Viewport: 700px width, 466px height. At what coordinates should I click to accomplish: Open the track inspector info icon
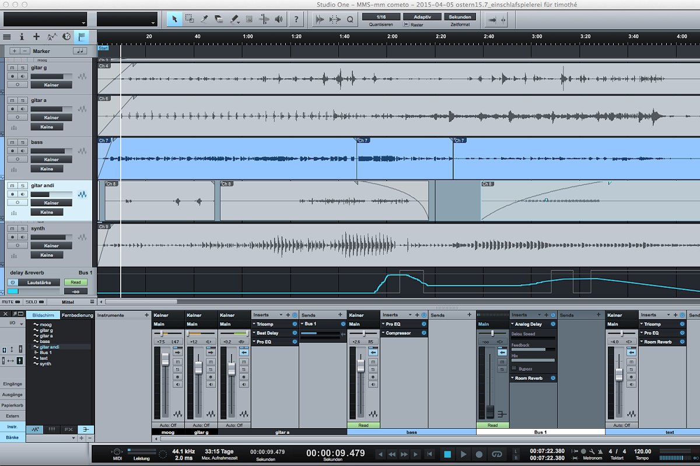(22, 36)
